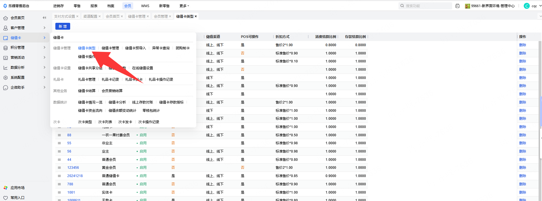Expand the 客户管理 sidebar chevron
This screenshot has height=201, width=542.
point(45,28)
